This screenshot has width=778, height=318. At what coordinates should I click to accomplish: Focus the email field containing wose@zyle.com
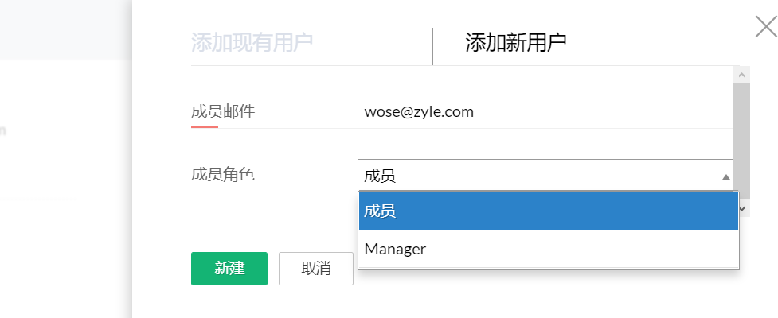545,111
